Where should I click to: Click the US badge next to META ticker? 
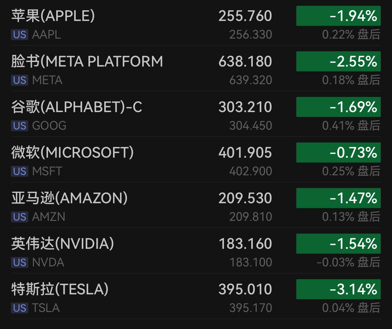click(20, 80)
